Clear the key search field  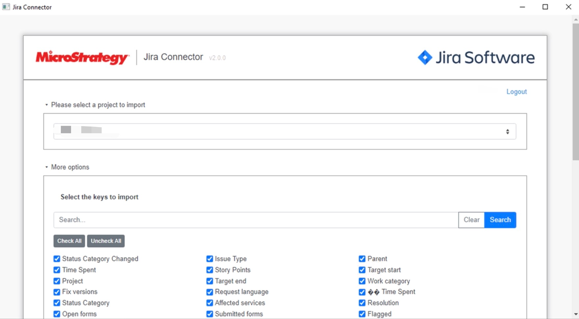click(471, 220)
